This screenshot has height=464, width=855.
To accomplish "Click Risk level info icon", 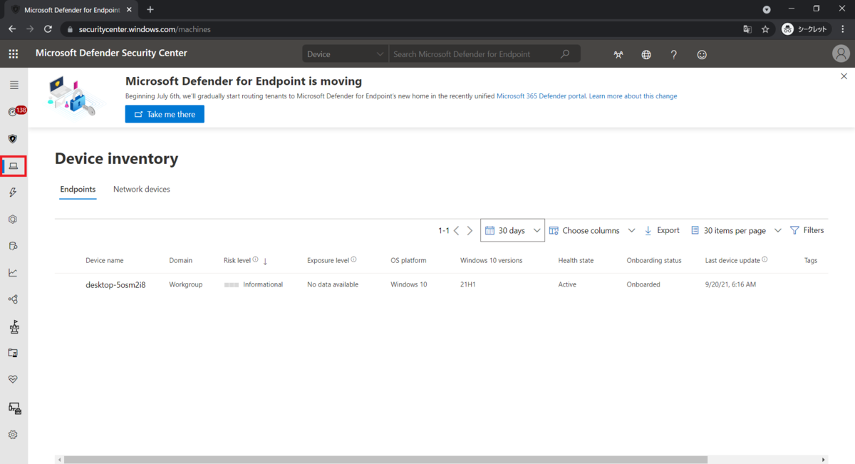I will point(255,260).
